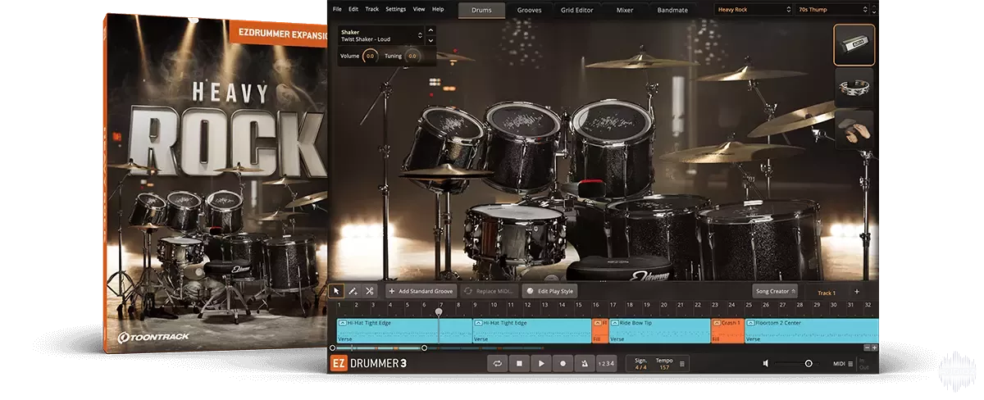Expand Crash 1 block arrow
This screenshot has width=984, height=400.
pos(717,323)
